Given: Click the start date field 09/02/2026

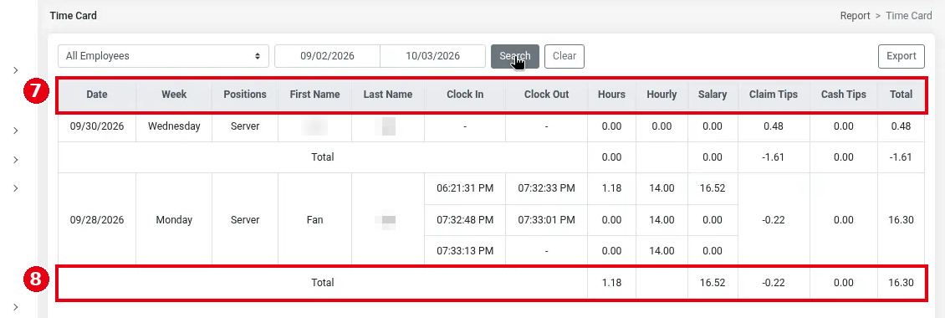Looking at the screenshot, I should coord(327,56).
